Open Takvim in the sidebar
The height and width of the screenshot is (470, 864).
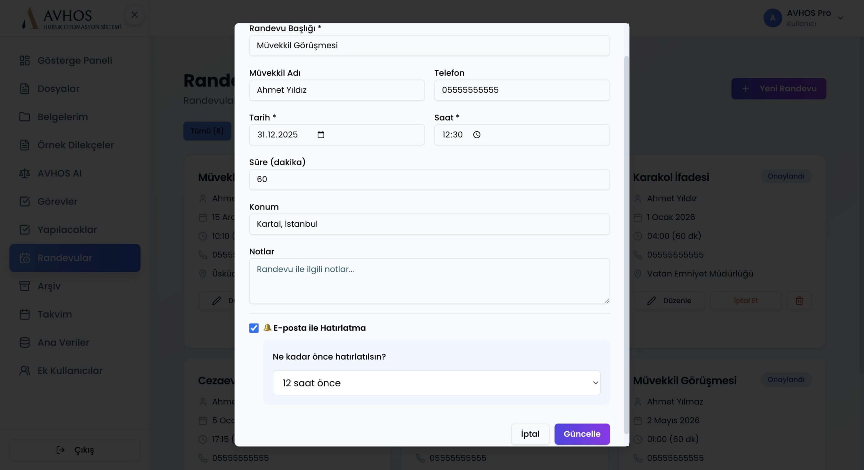tap(55, 314)
